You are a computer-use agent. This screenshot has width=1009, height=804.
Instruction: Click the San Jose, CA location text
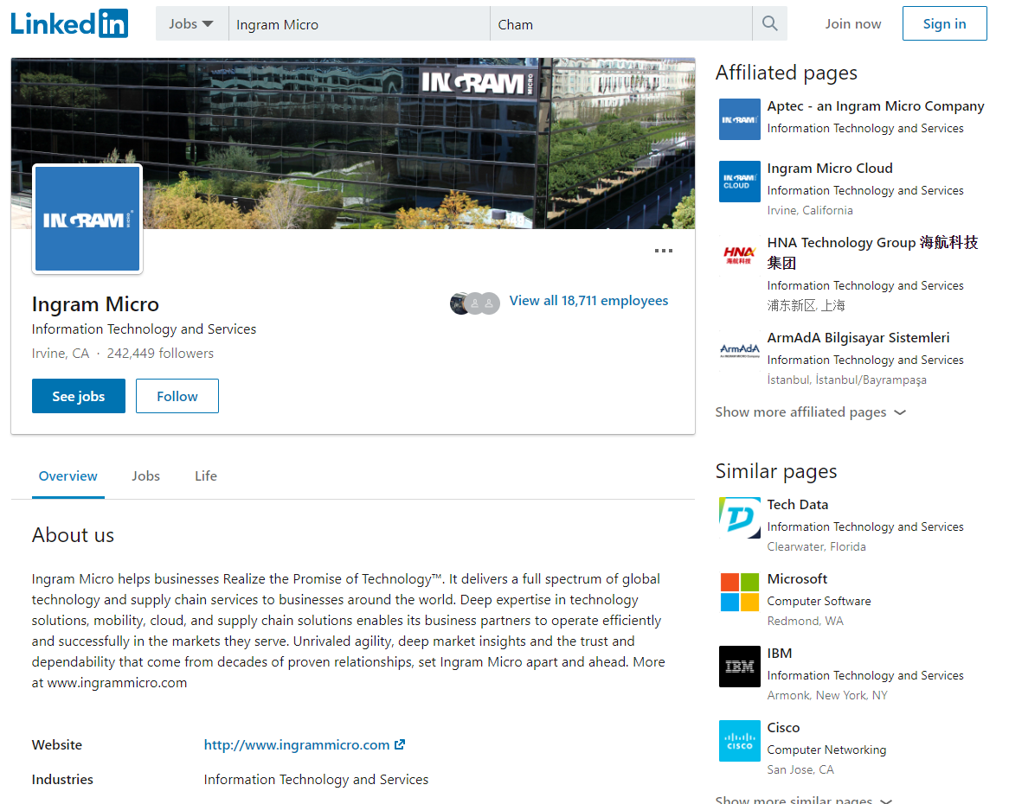[x=800, y=770]
